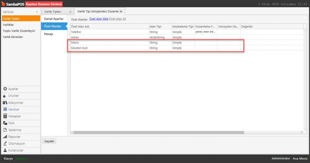Open the Genel Ayarlar section
Image resolution: width=310 pixels, height=163 pixels.
tap(54, 19)
